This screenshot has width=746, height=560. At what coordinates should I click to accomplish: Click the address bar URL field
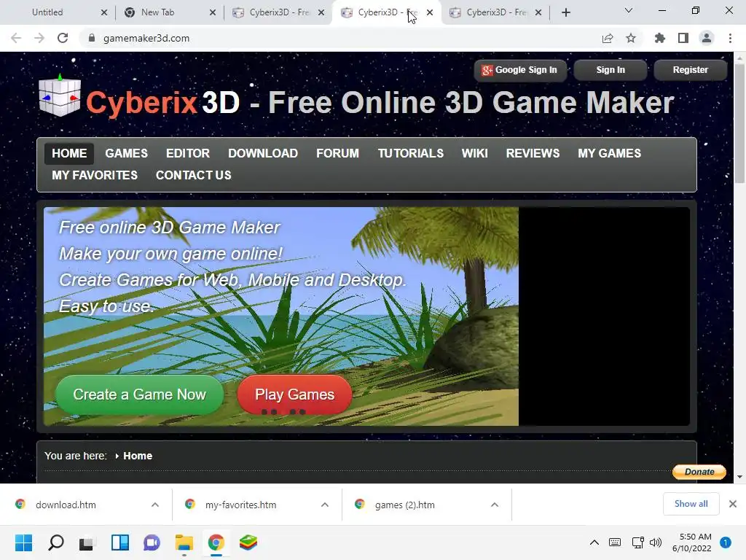pos(342,38)
